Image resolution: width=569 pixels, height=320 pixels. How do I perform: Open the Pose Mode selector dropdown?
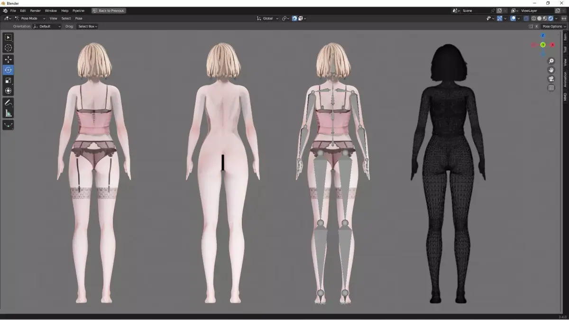click(x=30, y=18)
